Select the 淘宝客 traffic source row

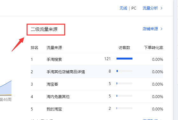pyautogui.click(x=97, y=84)
